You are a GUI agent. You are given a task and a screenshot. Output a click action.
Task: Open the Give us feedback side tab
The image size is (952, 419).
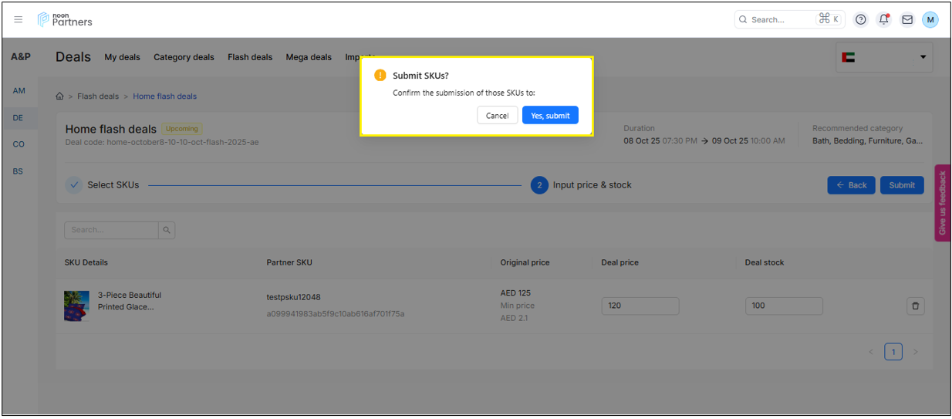942,203
